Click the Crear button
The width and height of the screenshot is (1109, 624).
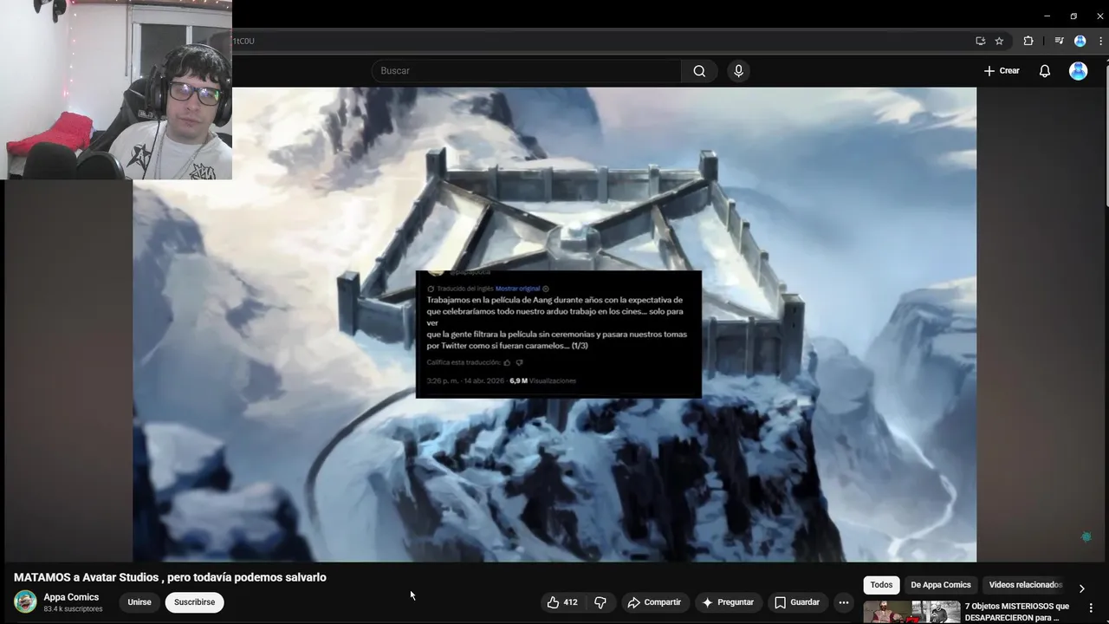pyautogui.click(x=1002, y=71)
